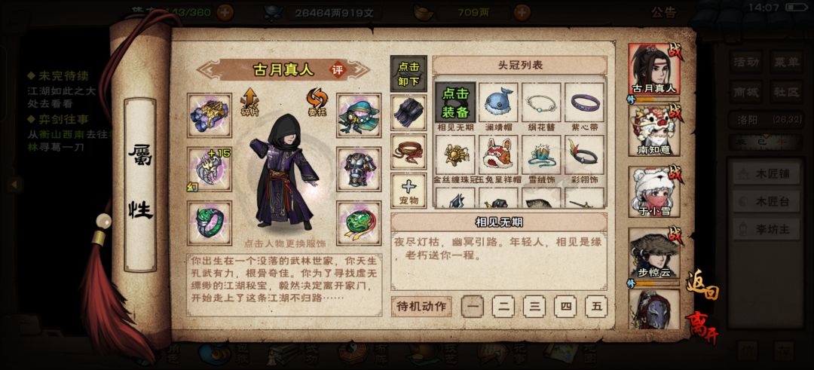
Task: Select the armor chest equipment slot
Action: point(359,169)
